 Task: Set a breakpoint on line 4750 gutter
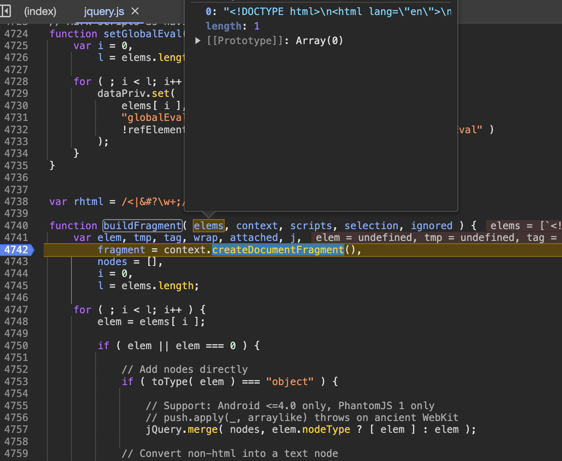click(x=16, y=346)
